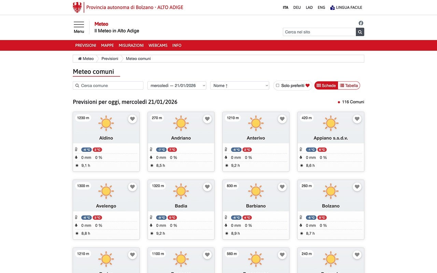Screen dimensions: 437x273
Task: Open the MISURAZIONI menu item
Action: (131, 45)
